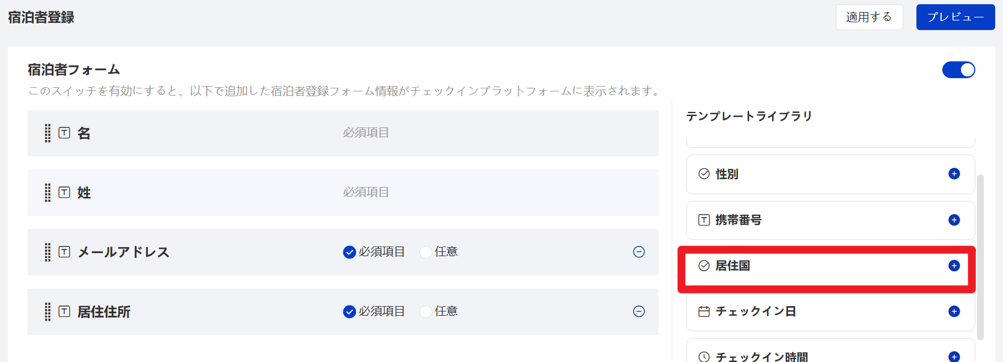Grab the drag handle of 姓 field
The height and width of the screenshot is (362, 1003).
pyautogui.click(x=48, y=192)
